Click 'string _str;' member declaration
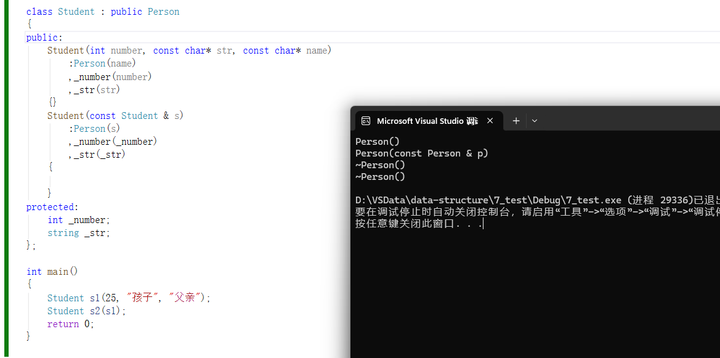This screenshot has width=720, height=358. (79, 233)
